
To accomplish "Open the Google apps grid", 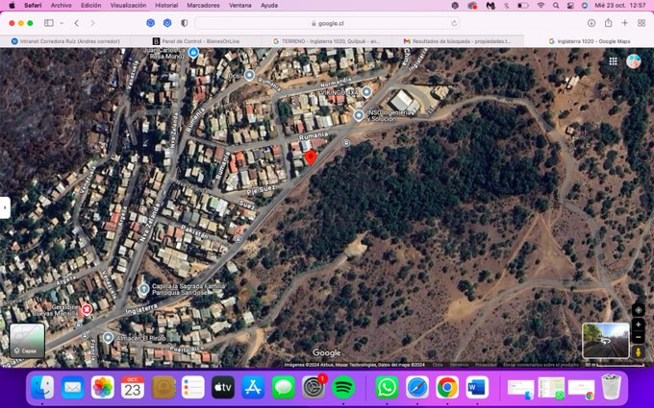I will 613,60.
